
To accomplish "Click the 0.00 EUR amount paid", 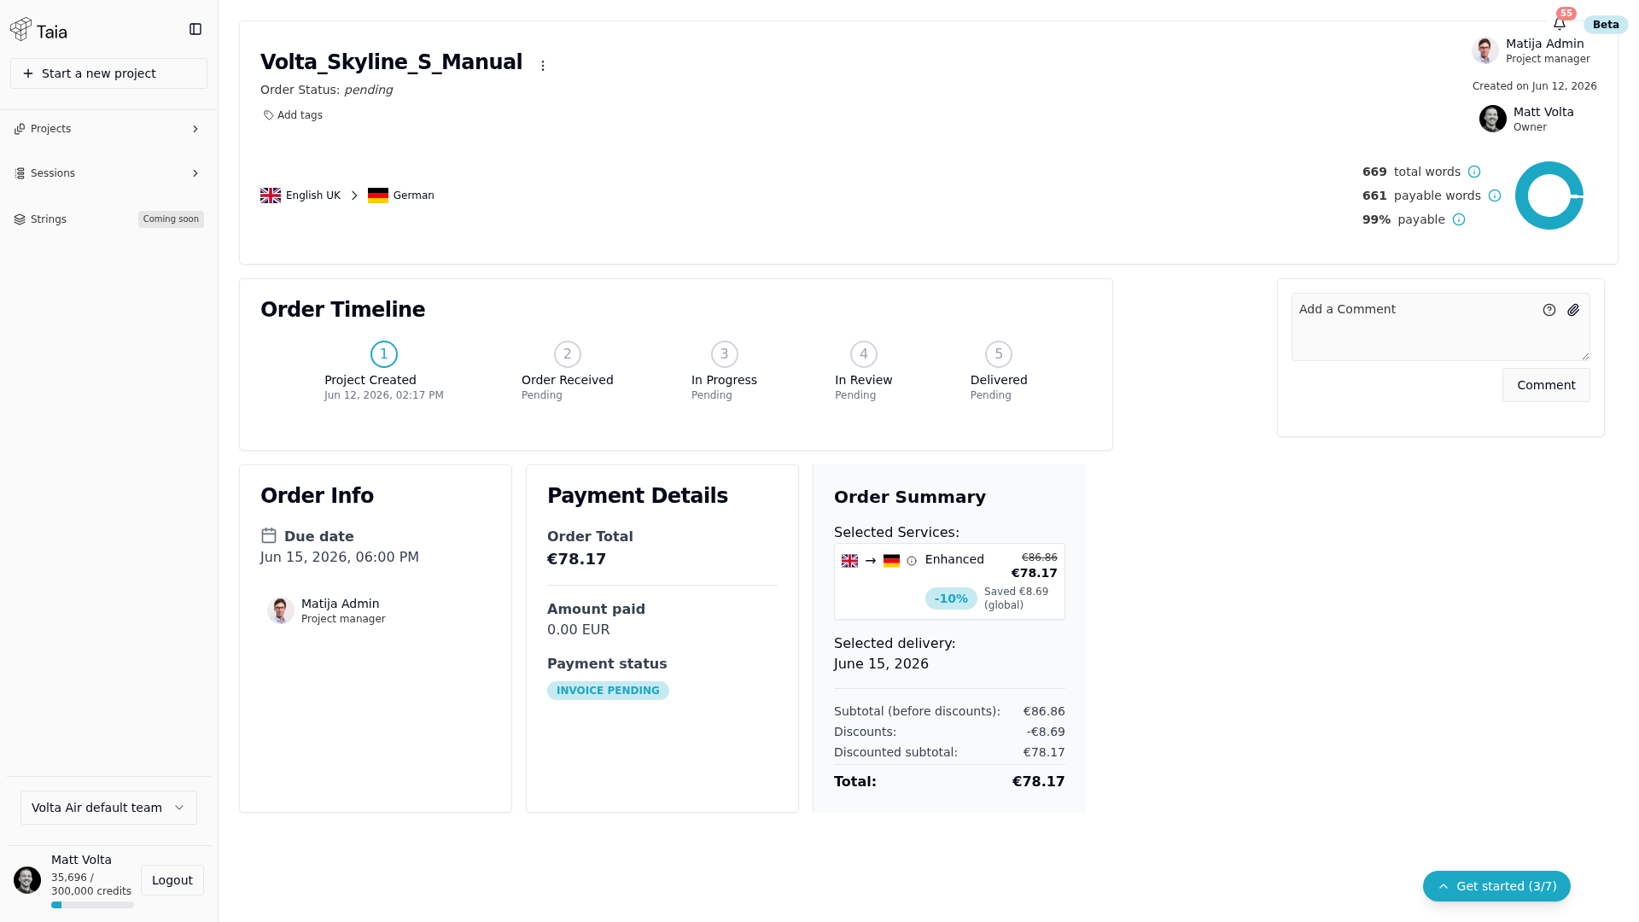I will tap(578, 630).
